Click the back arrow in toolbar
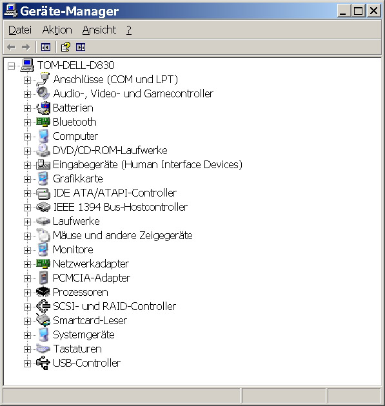 (x=12, y=47)
